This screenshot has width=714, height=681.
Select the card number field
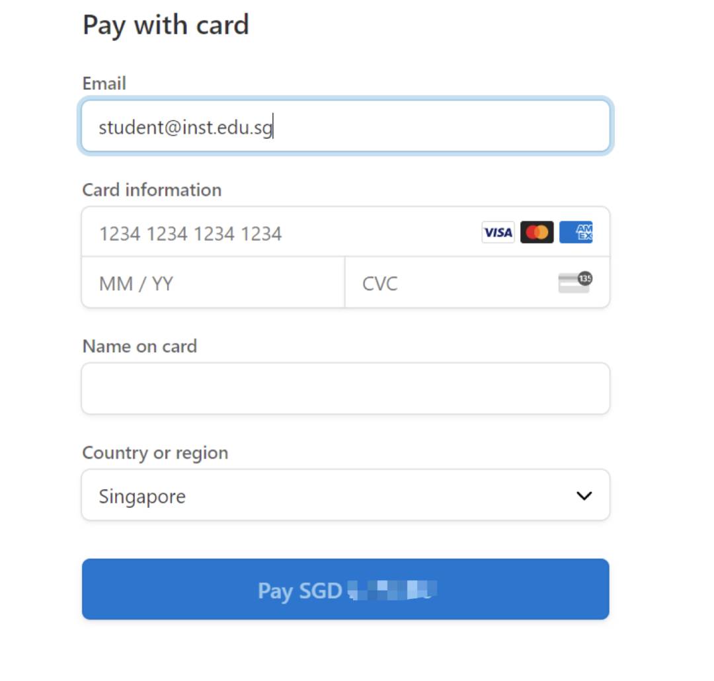click(x=346, y=232)
